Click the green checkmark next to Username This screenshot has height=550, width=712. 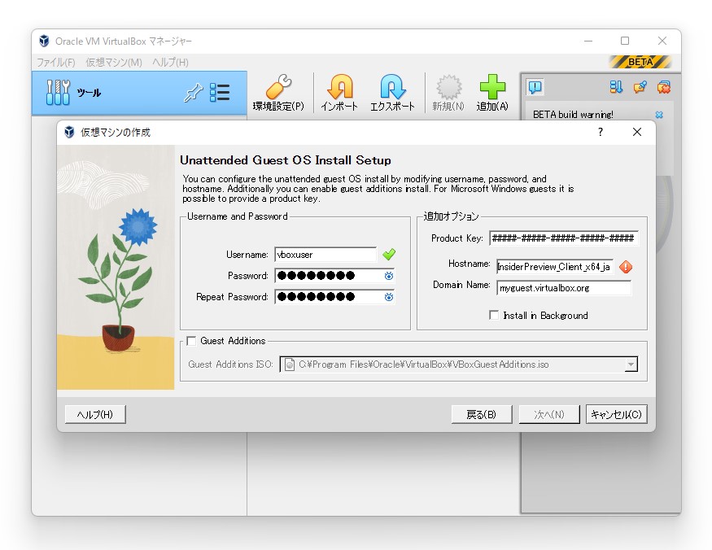(x=389, y=255)
